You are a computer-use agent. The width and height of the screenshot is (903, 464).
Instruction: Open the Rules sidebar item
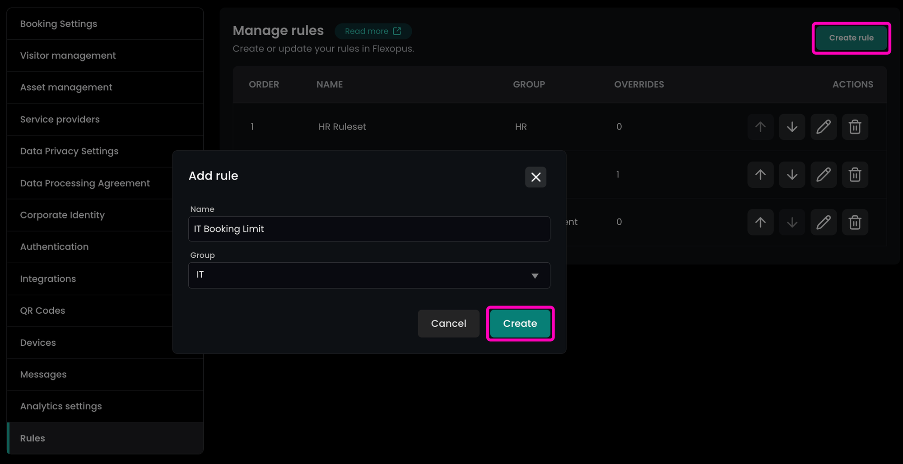33,438
